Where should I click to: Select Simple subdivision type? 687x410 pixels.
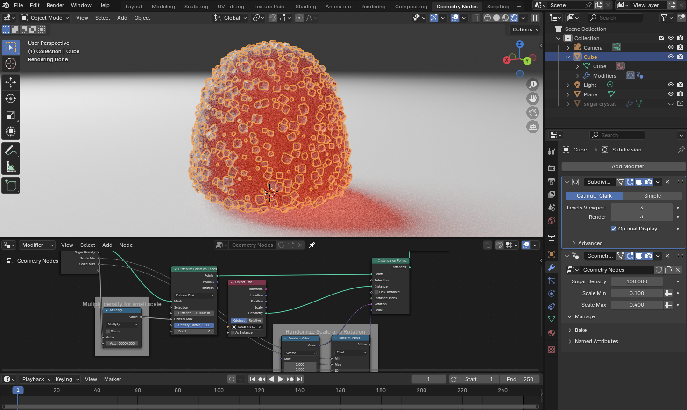(652, 196)
